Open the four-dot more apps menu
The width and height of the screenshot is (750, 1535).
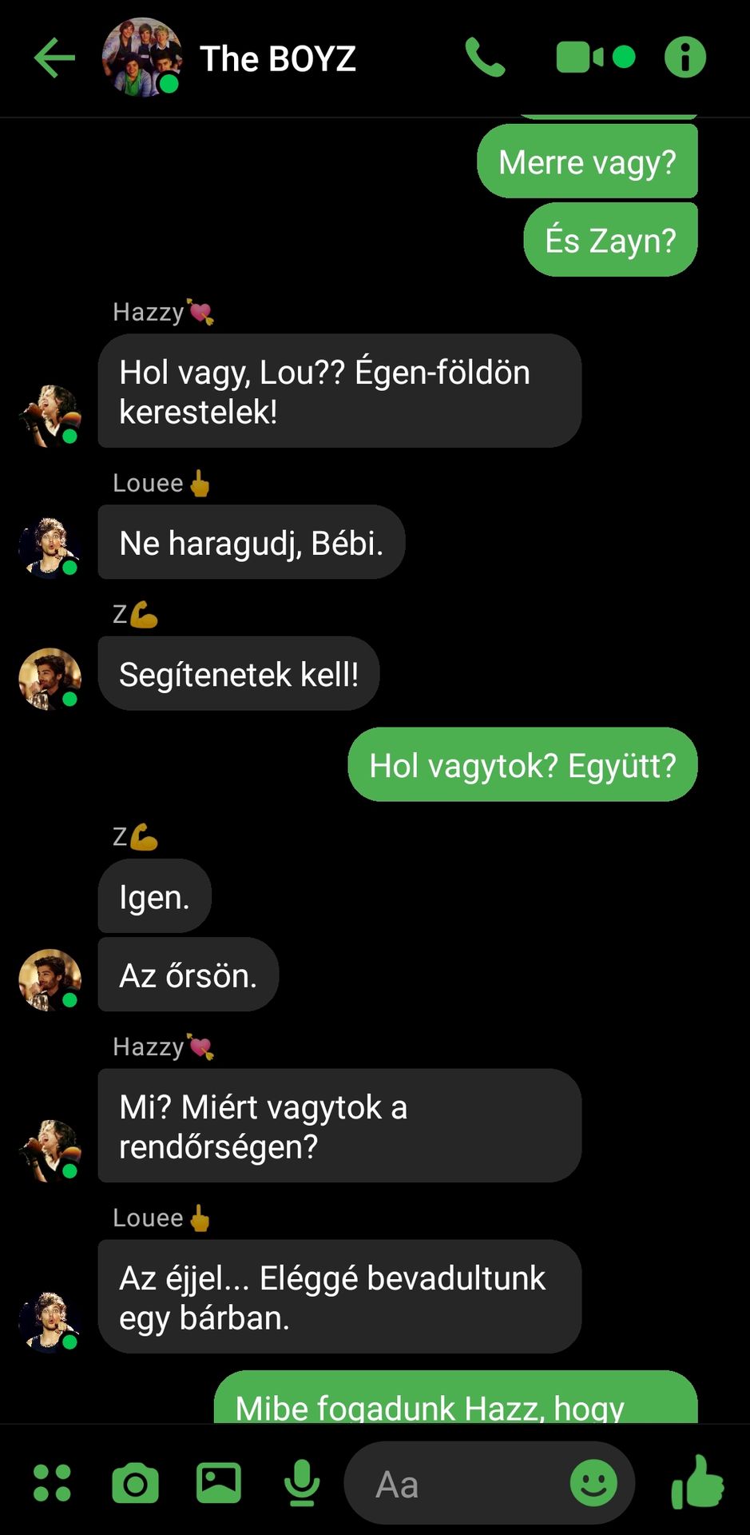(52, 1483)
